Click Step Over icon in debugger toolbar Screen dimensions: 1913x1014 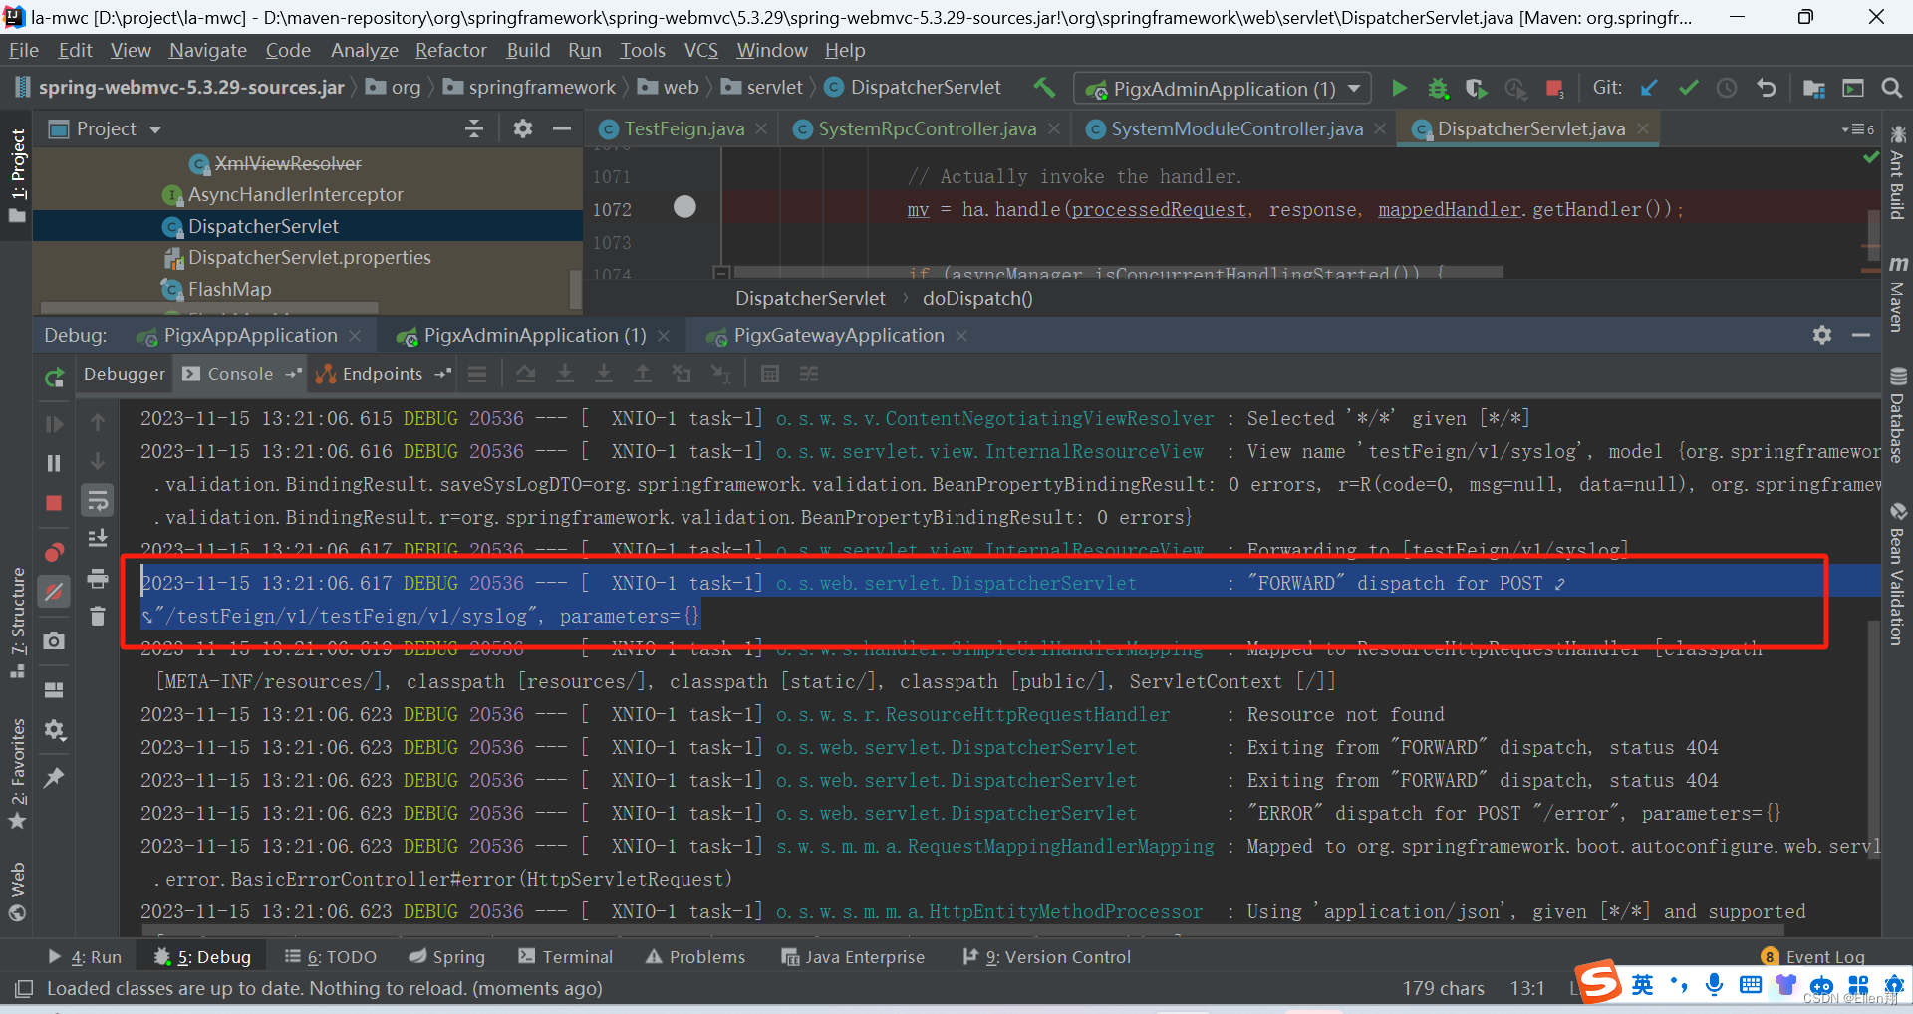(526, 374)
